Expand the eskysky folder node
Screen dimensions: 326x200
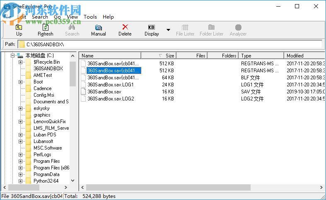pyautogui.click(x=20, y=108)
